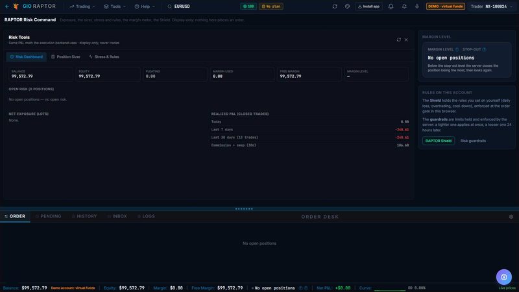
Task: Select the INBOX tab
Action: [117, 216]
